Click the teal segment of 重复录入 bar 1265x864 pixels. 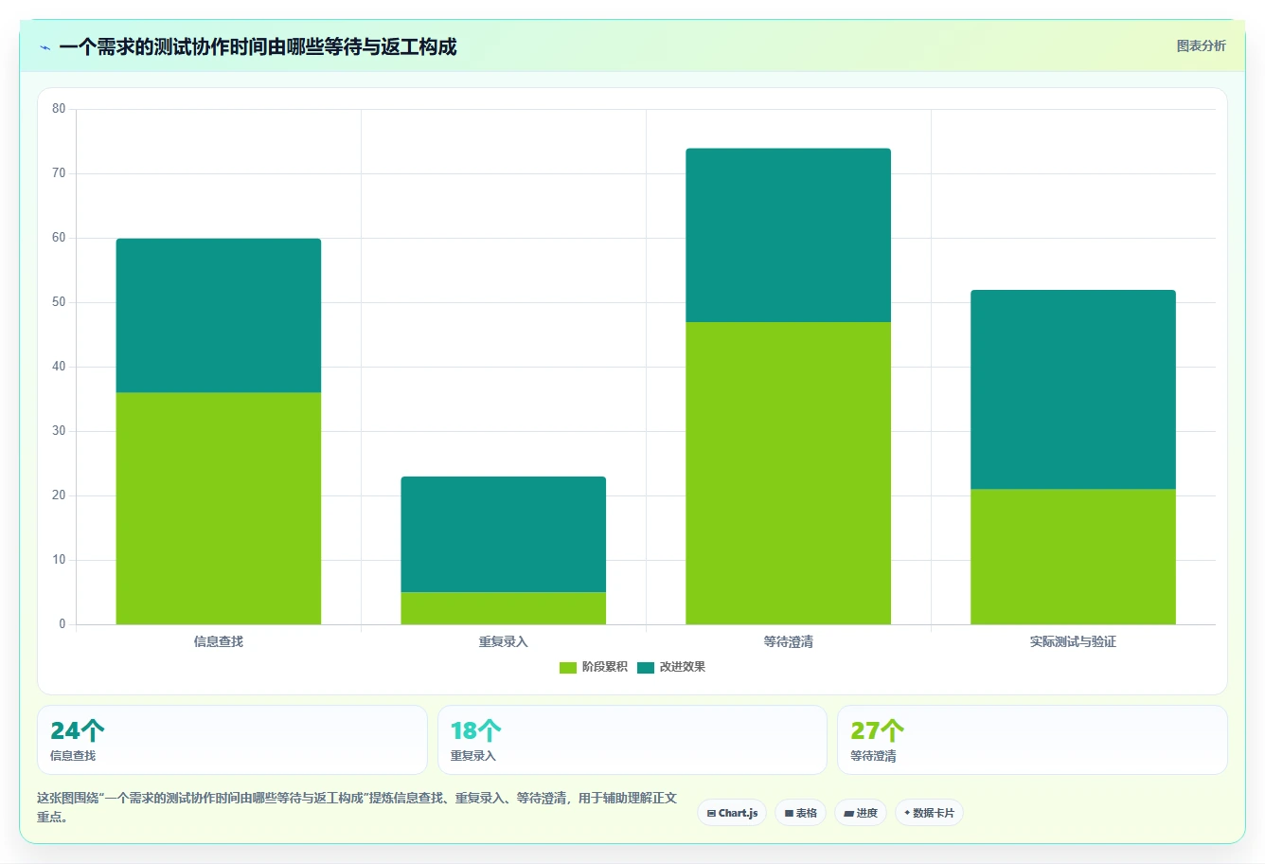click(x=504, y=534)
